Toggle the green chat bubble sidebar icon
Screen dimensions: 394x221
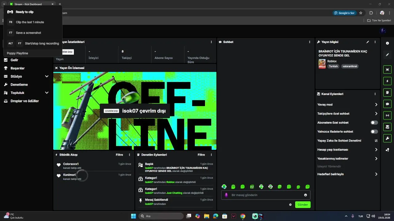(387, 104)
